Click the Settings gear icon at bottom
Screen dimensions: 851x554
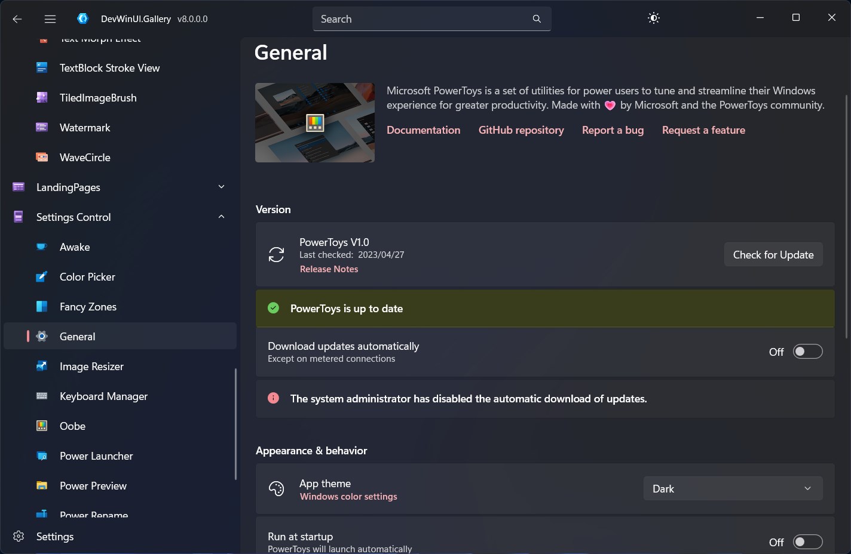pos(19,536)
